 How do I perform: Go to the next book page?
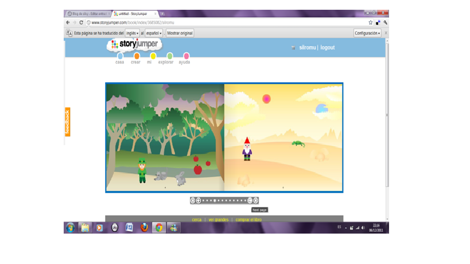click(250, 200)
